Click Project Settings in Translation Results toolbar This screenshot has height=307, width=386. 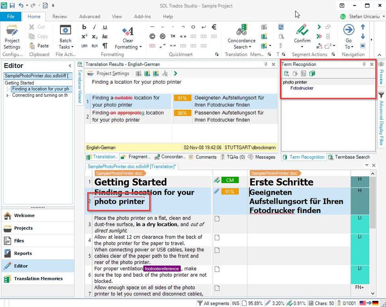(x=109, y=74)
